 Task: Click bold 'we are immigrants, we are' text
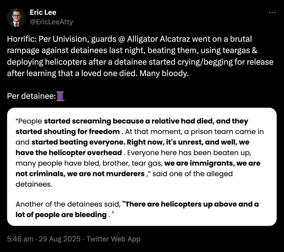click(x=212, y=163)
